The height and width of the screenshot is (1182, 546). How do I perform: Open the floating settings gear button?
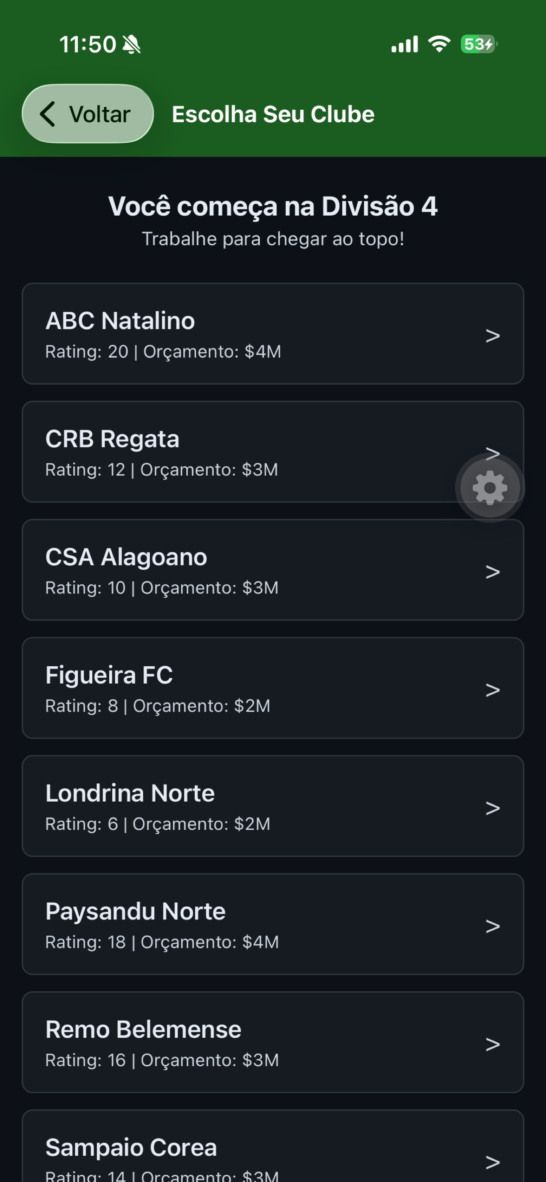click(489, 487)
